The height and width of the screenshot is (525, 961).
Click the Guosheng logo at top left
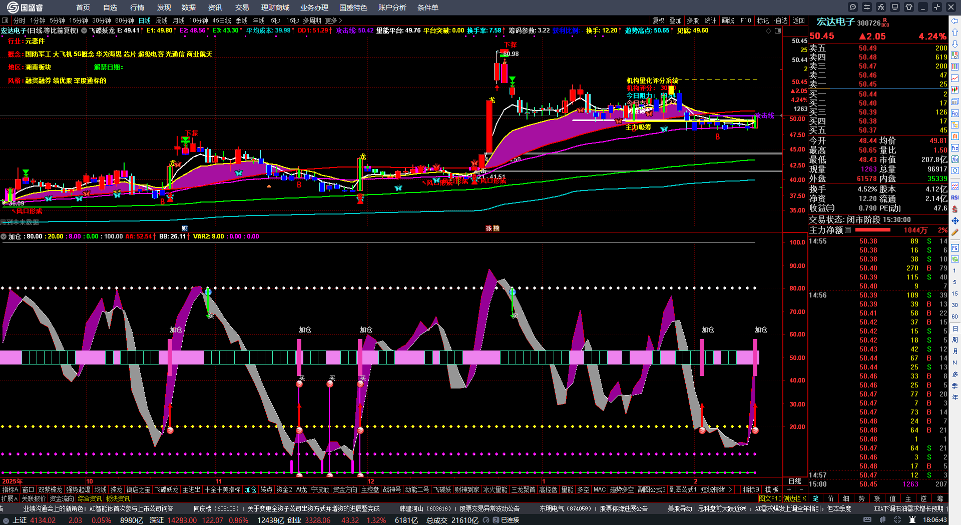click(25, 7)
